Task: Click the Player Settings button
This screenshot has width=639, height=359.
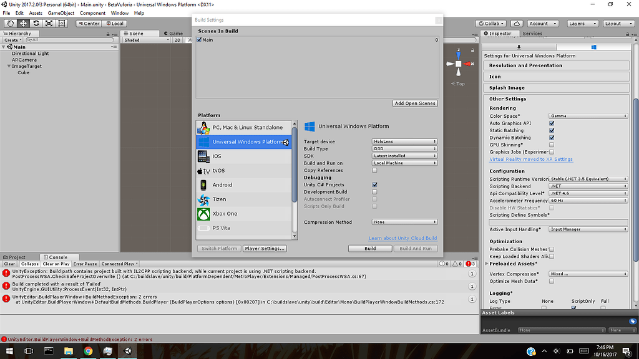Action: click(265, 248)
